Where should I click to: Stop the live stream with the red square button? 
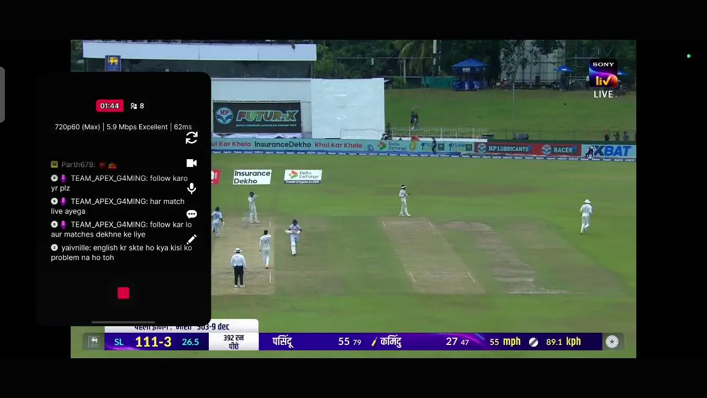123,293
